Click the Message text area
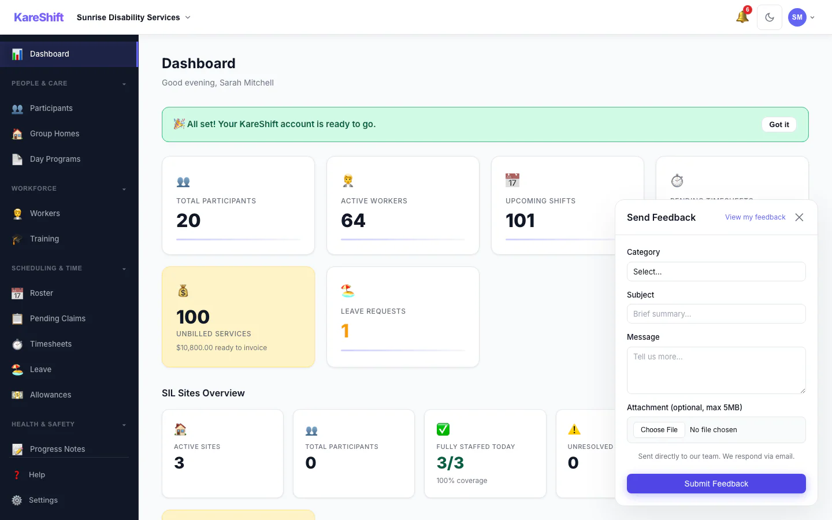Image resolution: width=832 pixels, height=520 pixels. 716,370
